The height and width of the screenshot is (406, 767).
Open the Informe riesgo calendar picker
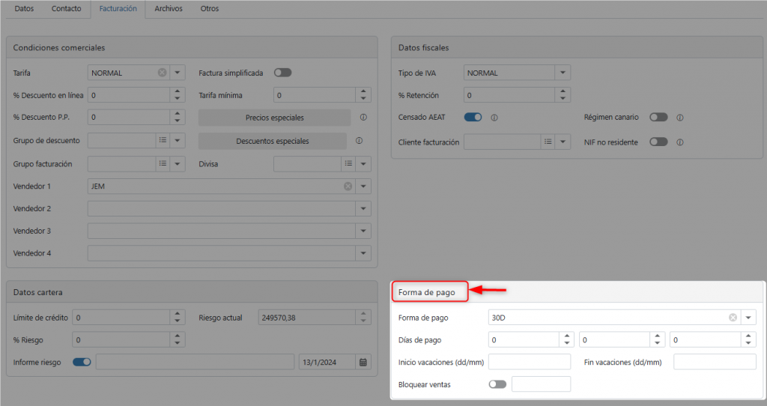(x=363, y=362)
